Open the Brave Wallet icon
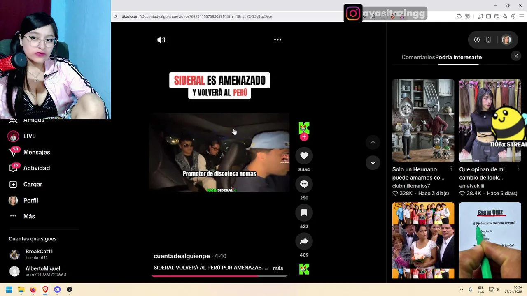 point(497,16)
